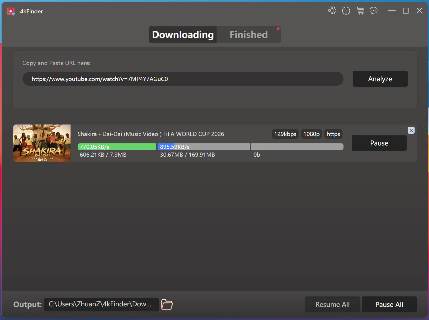This screenshot has height=320, width=429.
Task: Click Pause All button
Action: point(389,304)
